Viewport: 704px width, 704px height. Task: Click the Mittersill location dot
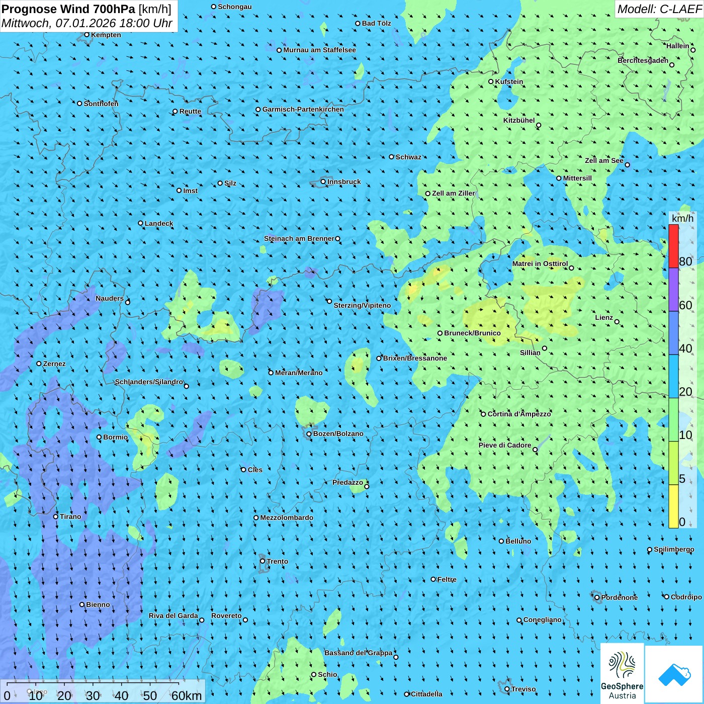559,178
